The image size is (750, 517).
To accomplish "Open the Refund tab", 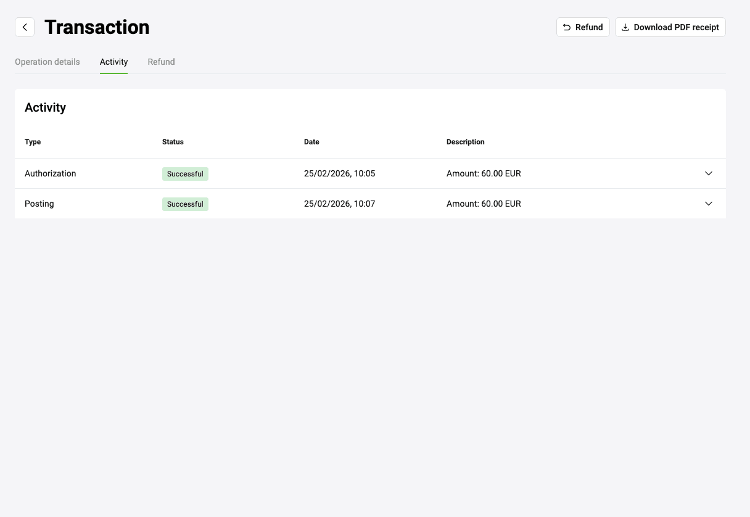I will (x=161, y=62).
